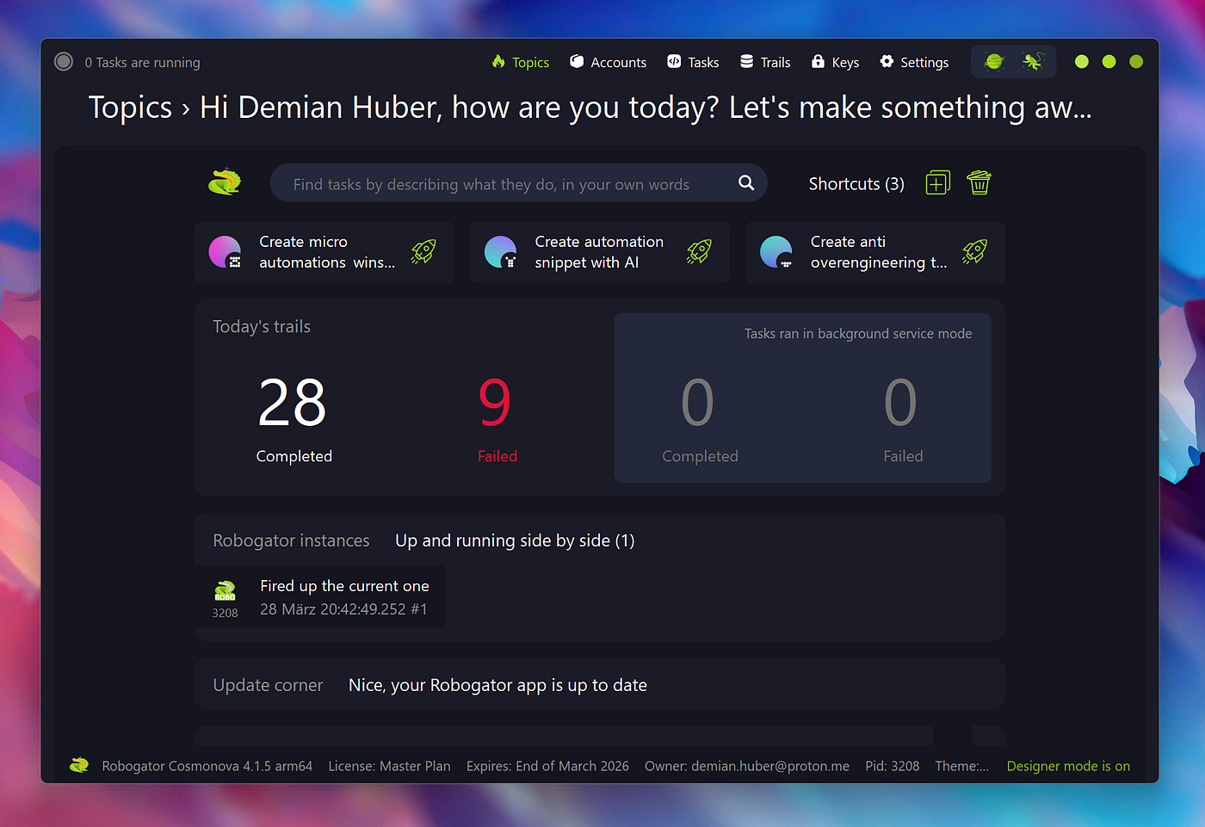The height and width of the screenshot is (827, 1205).
Task: Open the Topics tab
Action: pyautogui.click(x=521, y=62)
